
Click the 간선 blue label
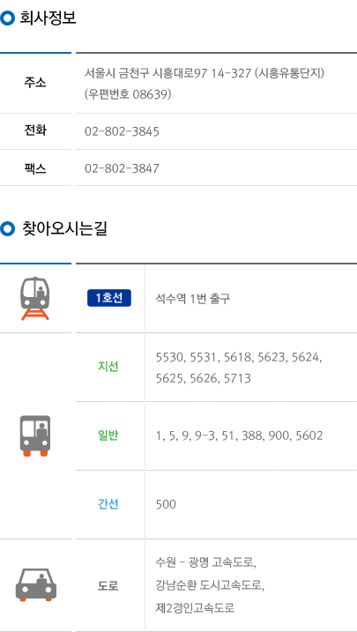(x=108, y=504)
